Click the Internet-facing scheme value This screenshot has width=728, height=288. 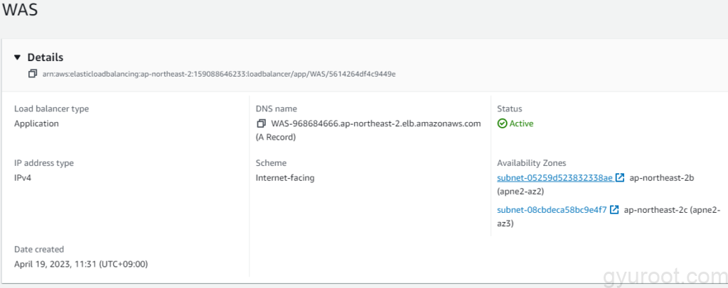284,177
